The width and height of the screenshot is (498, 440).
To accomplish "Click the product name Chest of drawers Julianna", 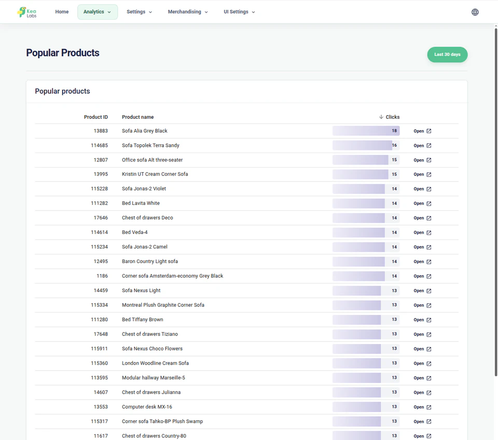I will (x=151, y=392).
